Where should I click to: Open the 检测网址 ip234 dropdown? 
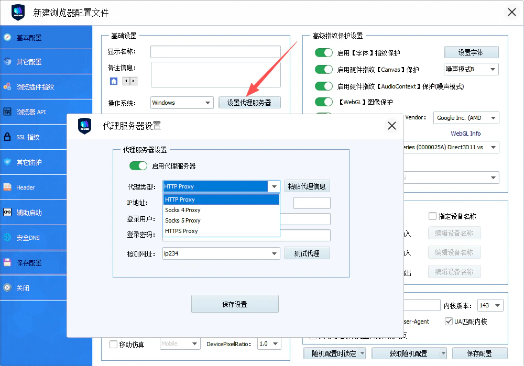221,253
